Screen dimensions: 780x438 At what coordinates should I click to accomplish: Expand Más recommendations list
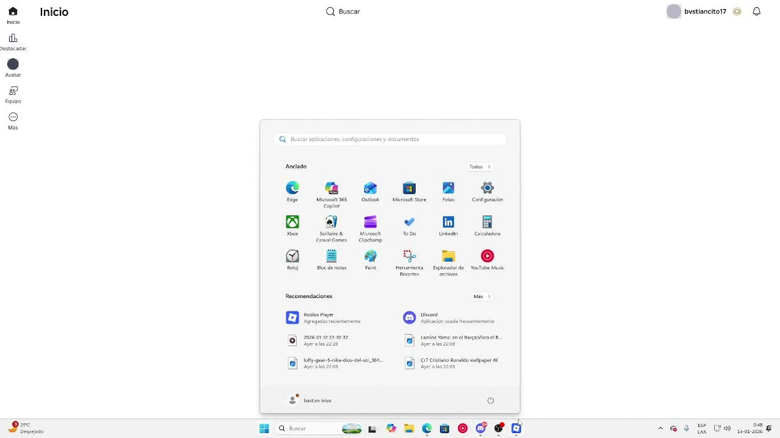coord(481,296)
